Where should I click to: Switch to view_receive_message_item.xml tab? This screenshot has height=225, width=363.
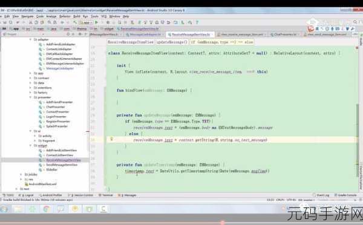click(241, 34)
